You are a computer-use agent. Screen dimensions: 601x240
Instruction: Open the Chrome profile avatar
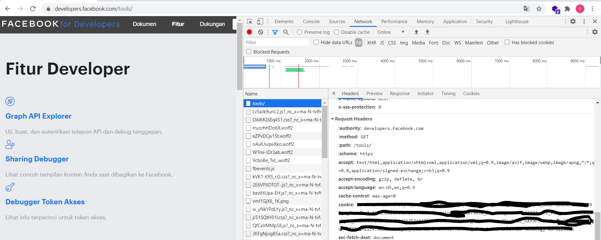coord(580,9)
